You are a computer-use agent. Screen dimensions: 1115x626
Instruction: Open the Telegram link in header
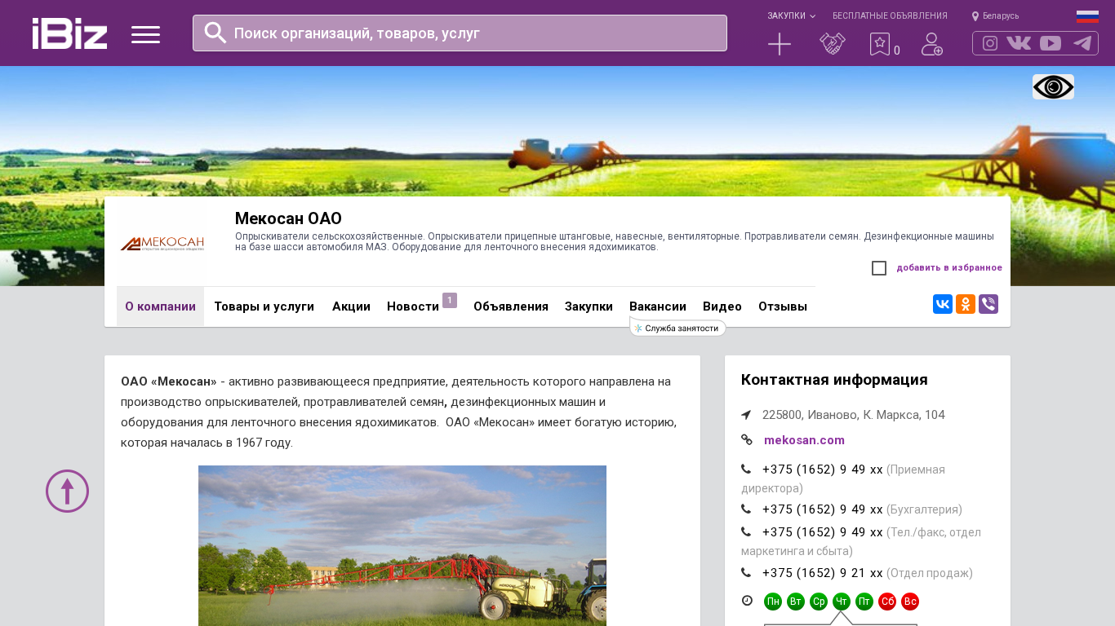coord(1082,43)
